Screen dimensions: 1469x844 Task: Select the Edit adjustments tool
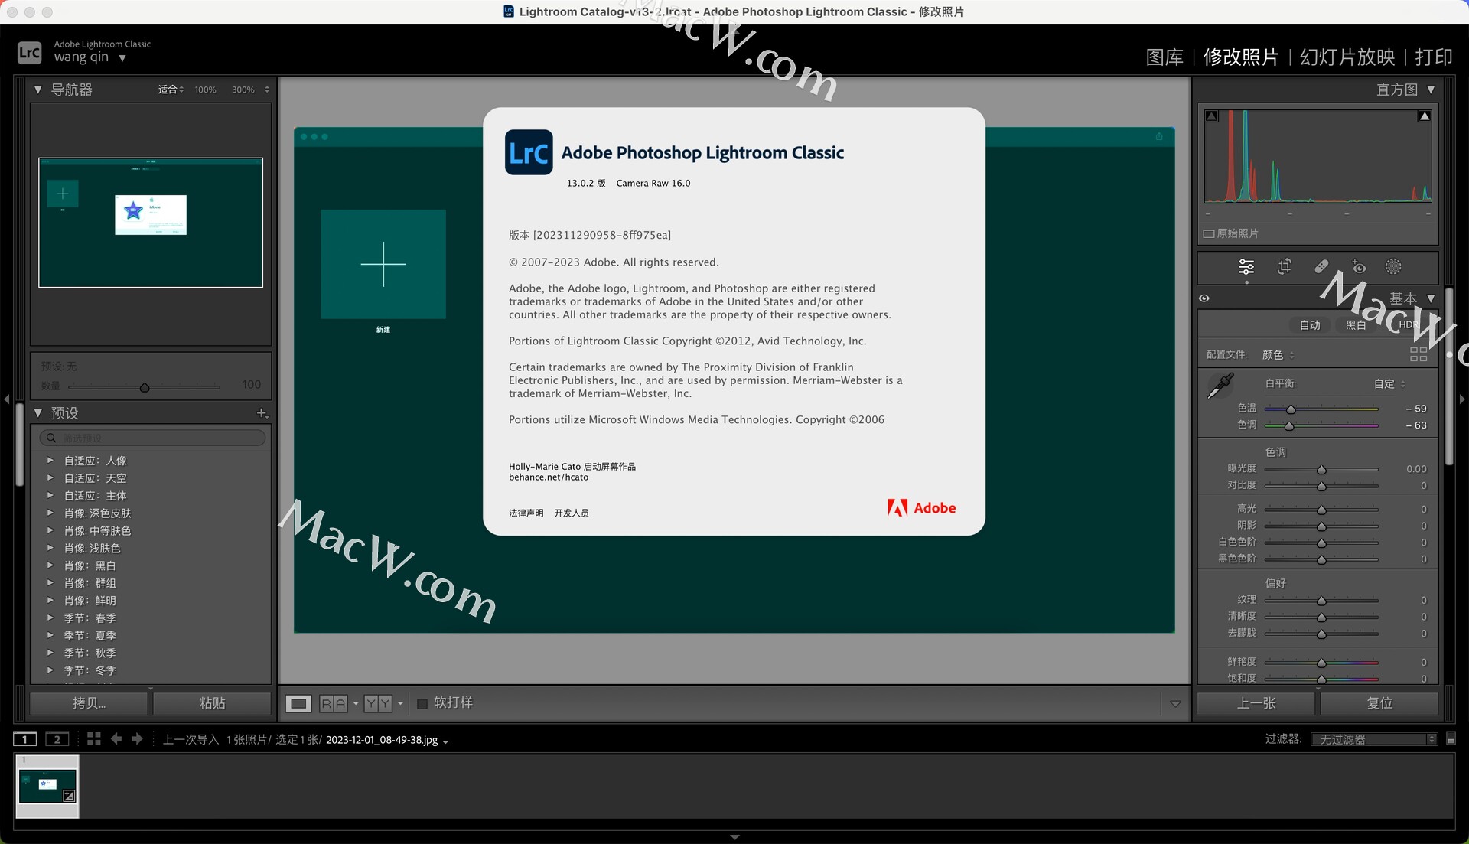click(x=1246, y=267)
